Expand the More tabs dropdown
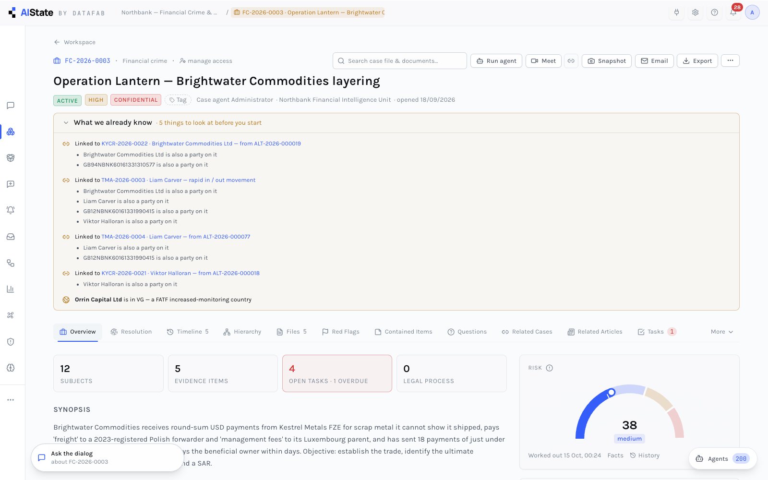This screenshot has height=480, width=768. coord(722,332)
